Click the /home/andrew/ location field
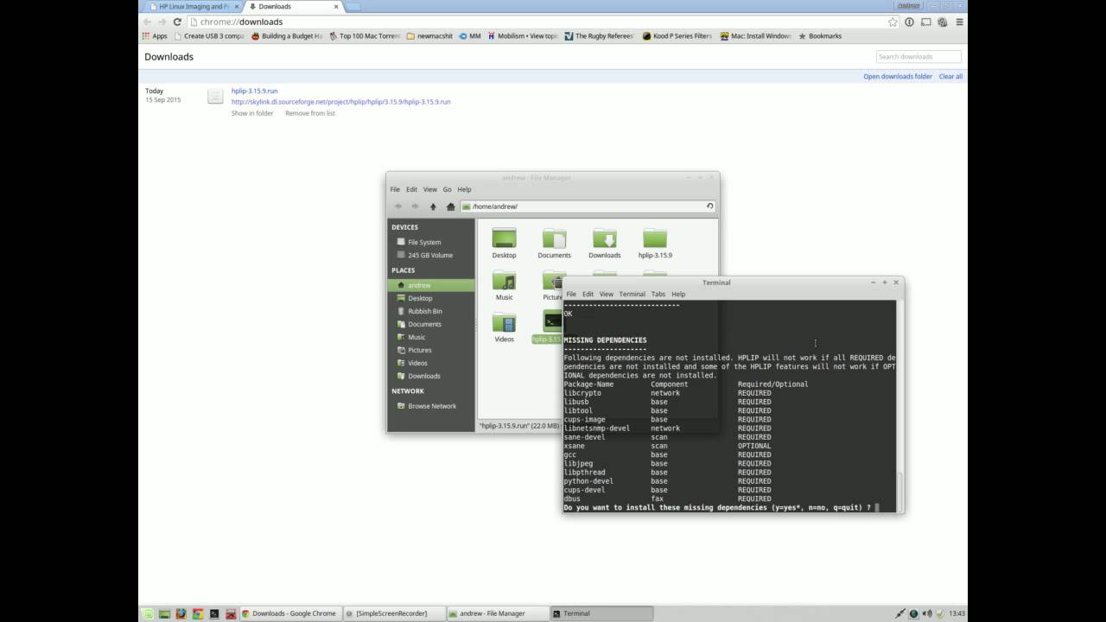1106x622 pixels. coord(588,206)
